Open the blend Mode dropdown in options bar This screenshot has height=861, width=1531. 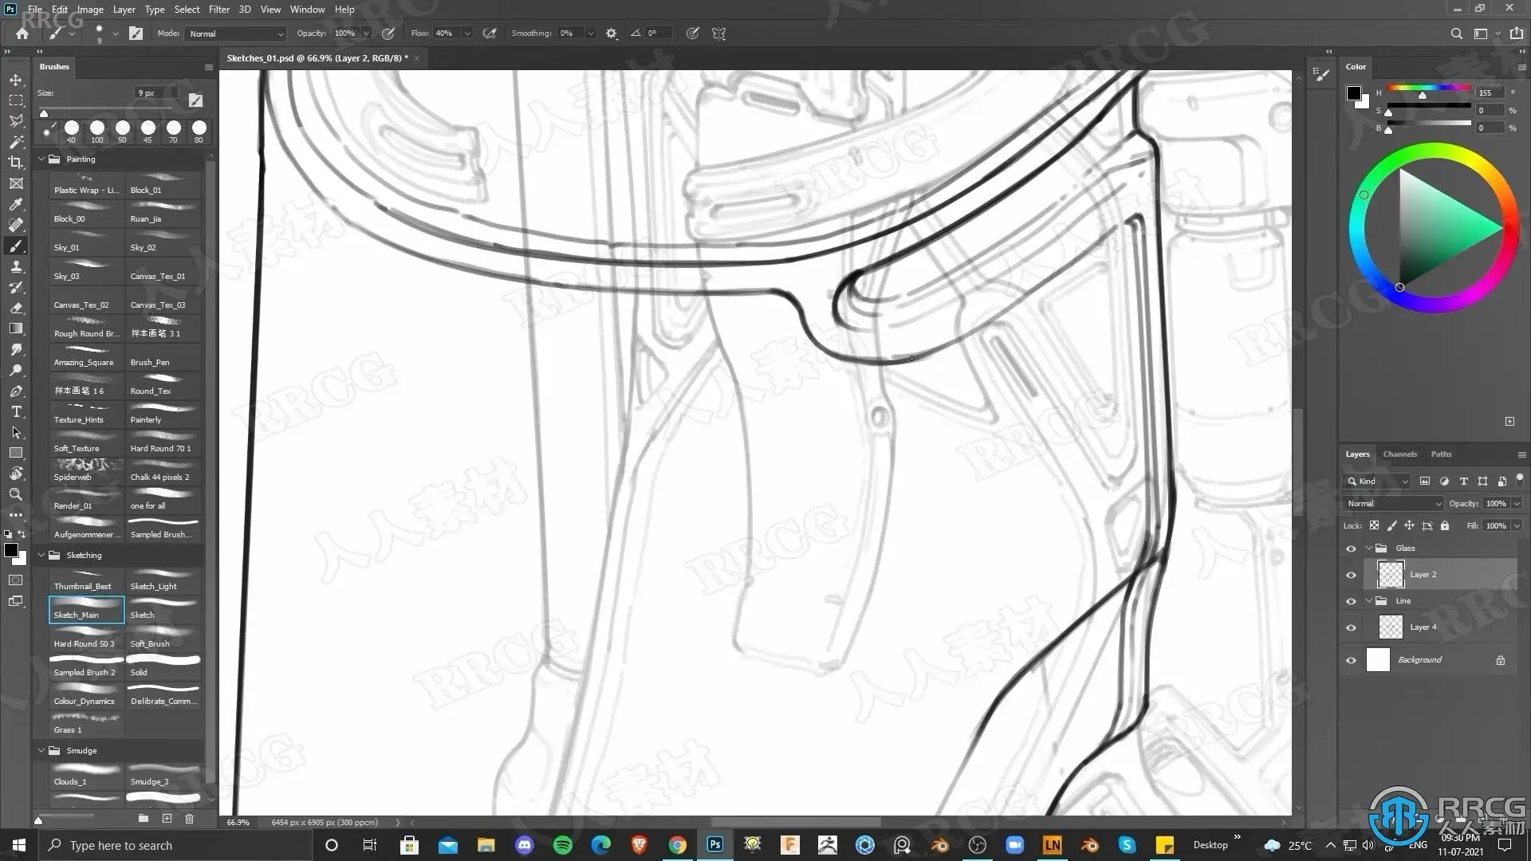click(x=237, y=33)
